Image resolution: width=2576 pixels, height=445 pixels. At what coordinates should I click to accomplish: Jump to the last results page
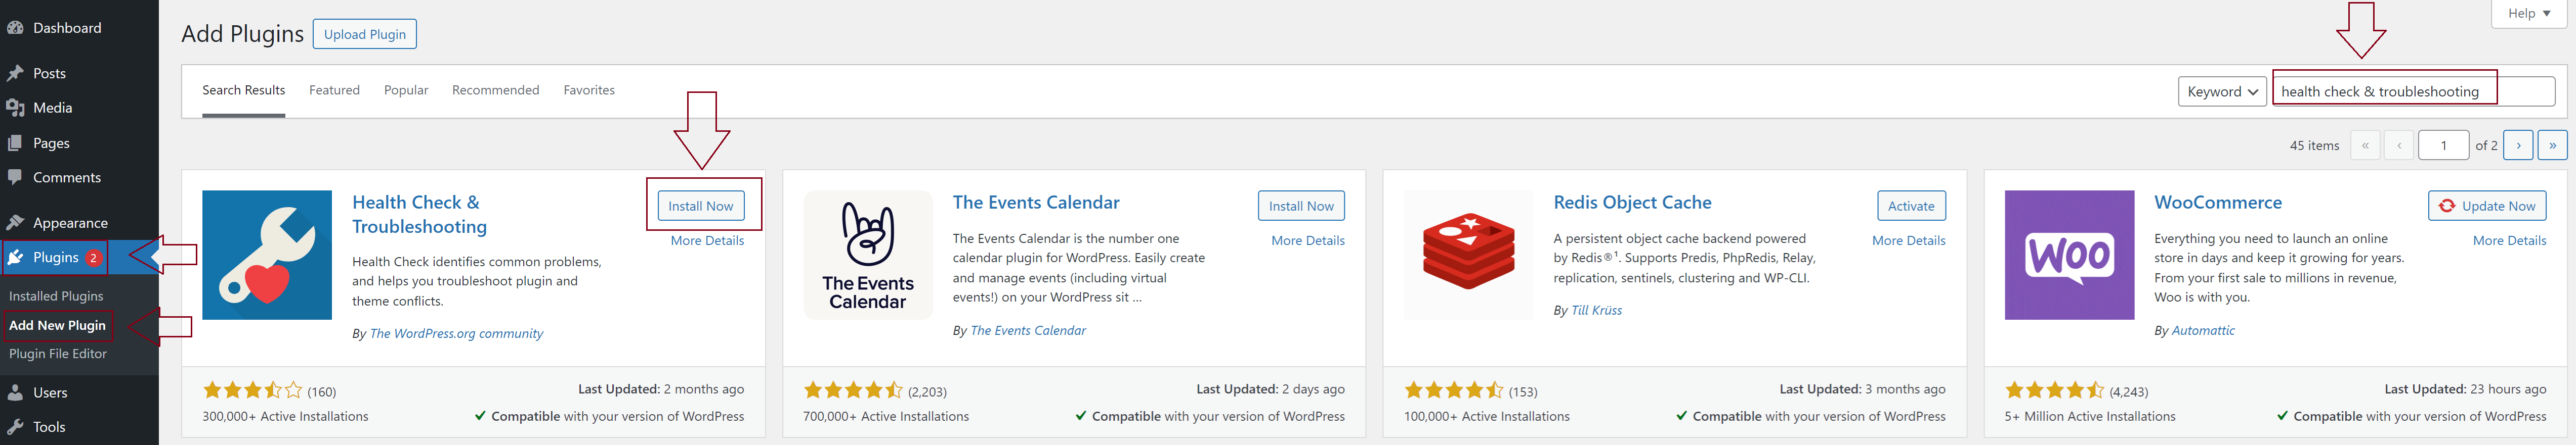point(2552,145)
